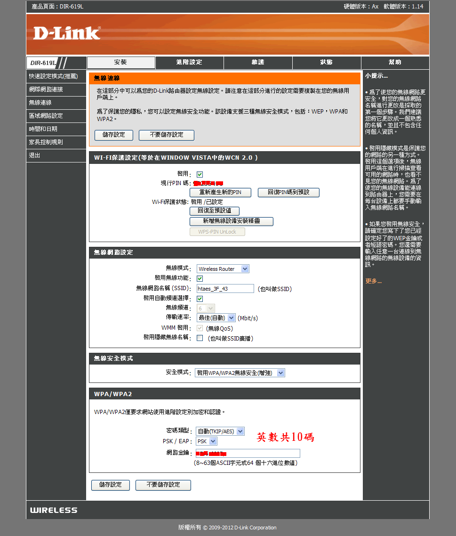Viewport: 456px width, 536px height.
Task: Open the 安全模式 security mode dropdown
Action: [240, 373]
